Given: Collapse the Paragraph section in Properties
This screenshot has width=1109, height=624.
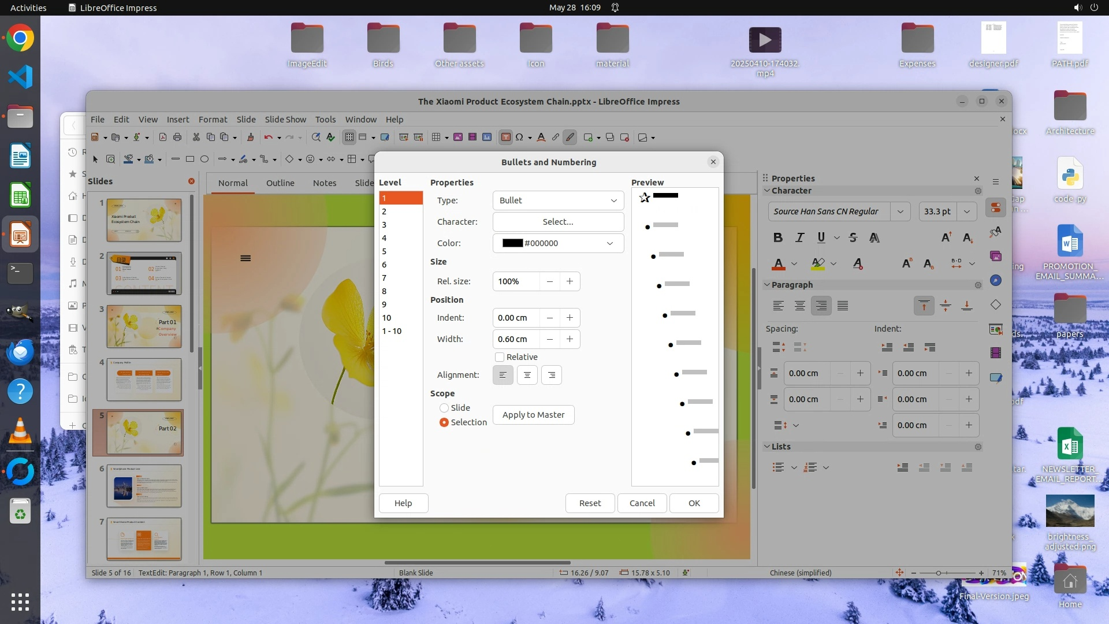Looking at the screenshot, I should tap(767, 285).
